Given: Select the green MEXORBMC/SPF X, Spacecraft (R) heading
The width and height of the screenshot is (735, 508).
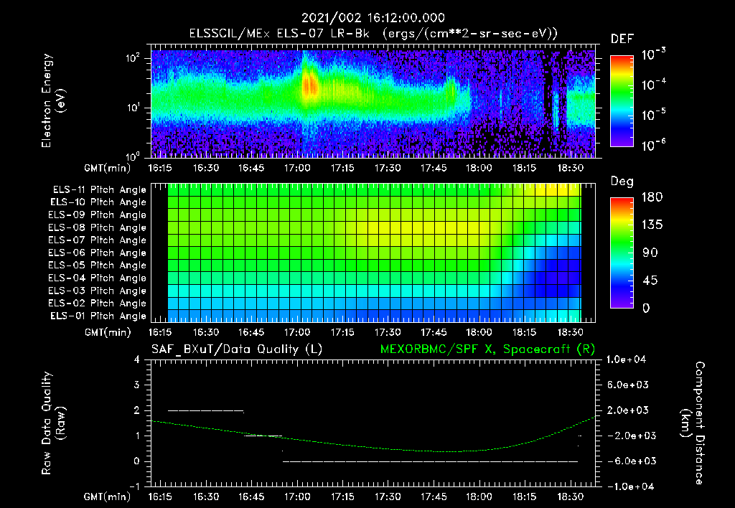Looking at the screenshot, I should click(x=487, y=349).
